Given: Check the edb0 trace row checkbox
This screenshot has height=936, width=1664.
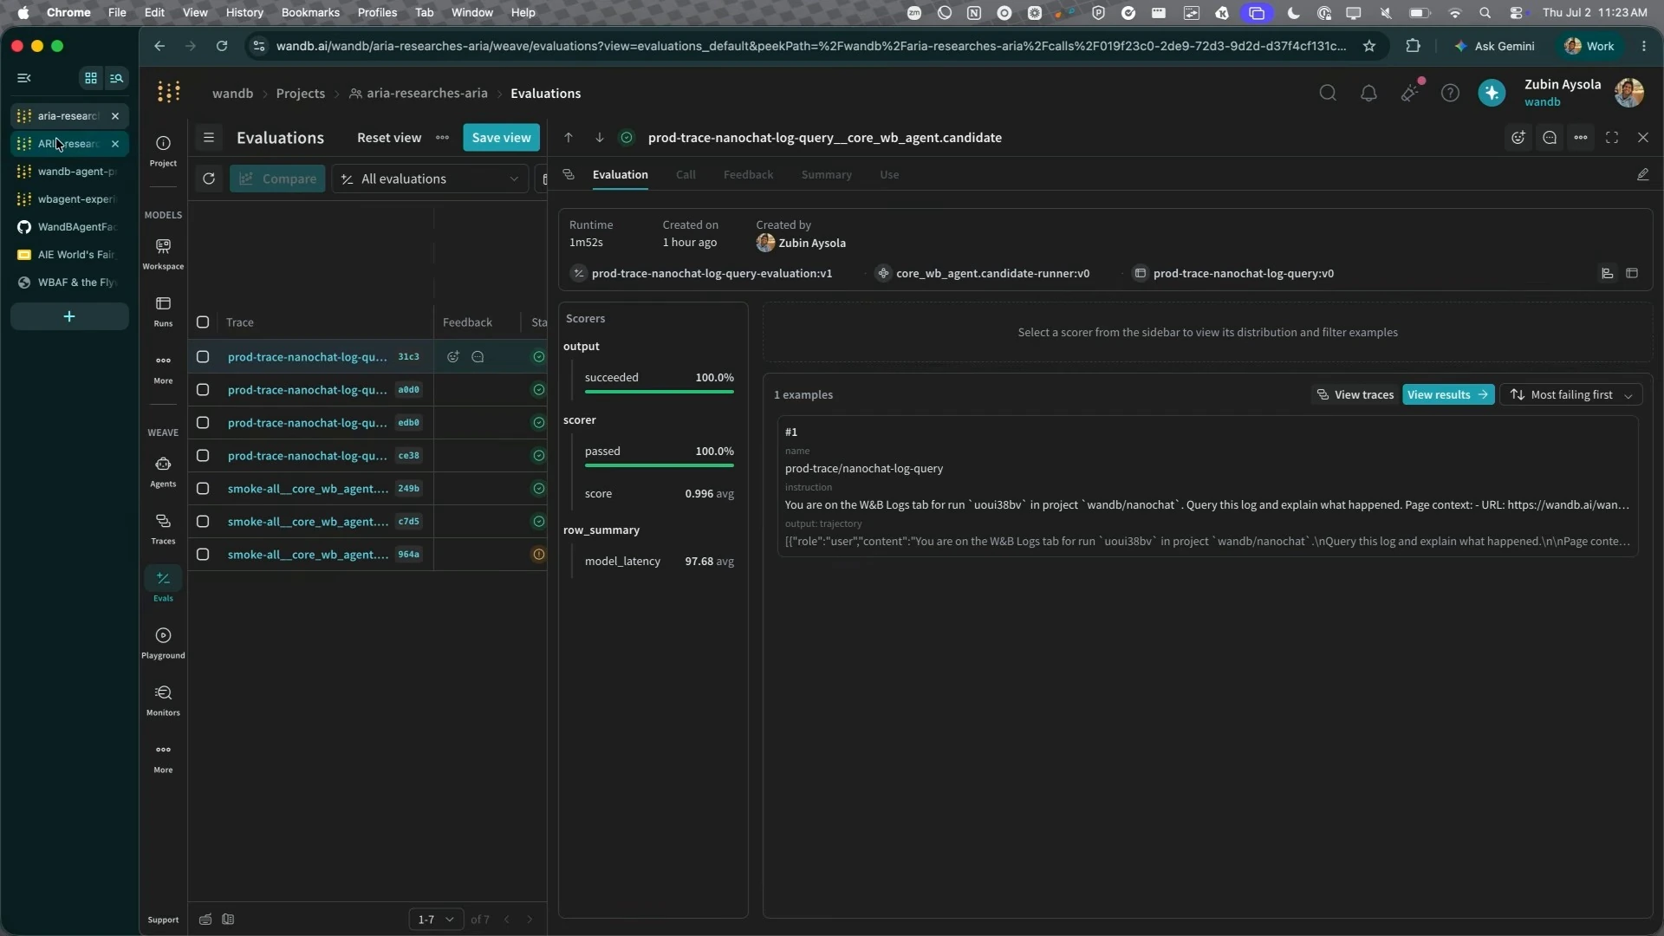Looking at the screenshot, I should (x=203, y=423).
